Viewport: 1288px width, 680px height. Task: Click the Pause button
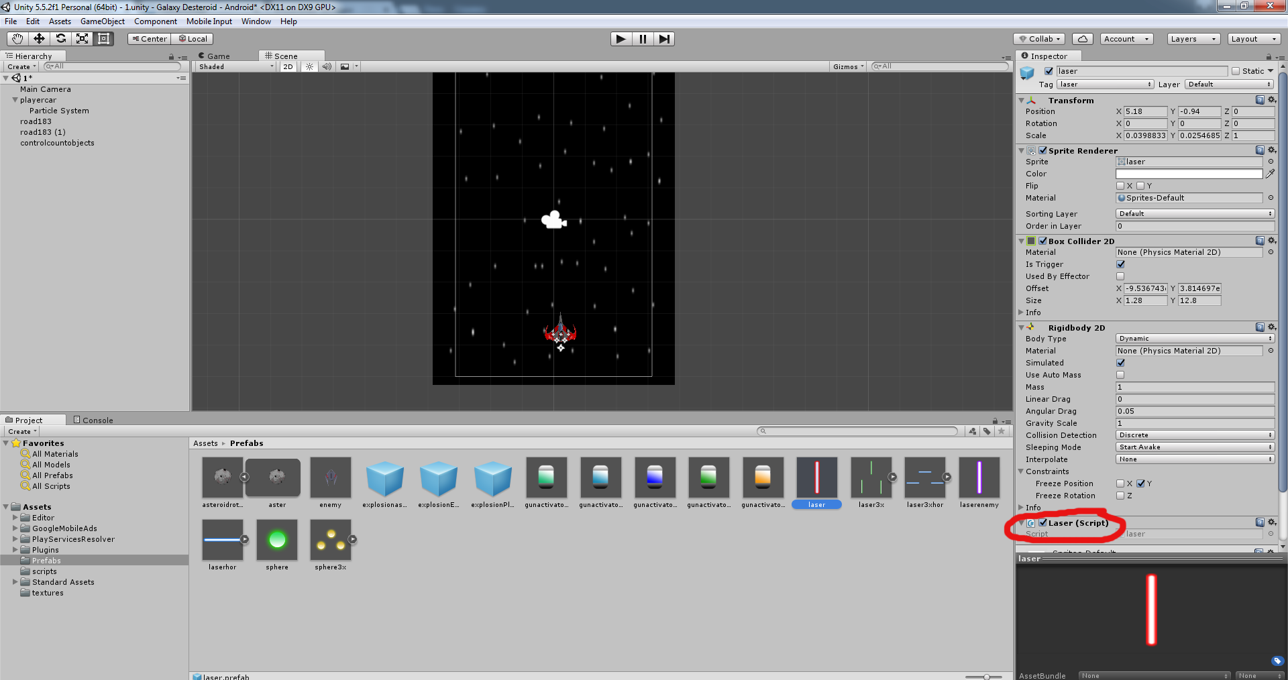pyautogui.click(x=643, y=39)
